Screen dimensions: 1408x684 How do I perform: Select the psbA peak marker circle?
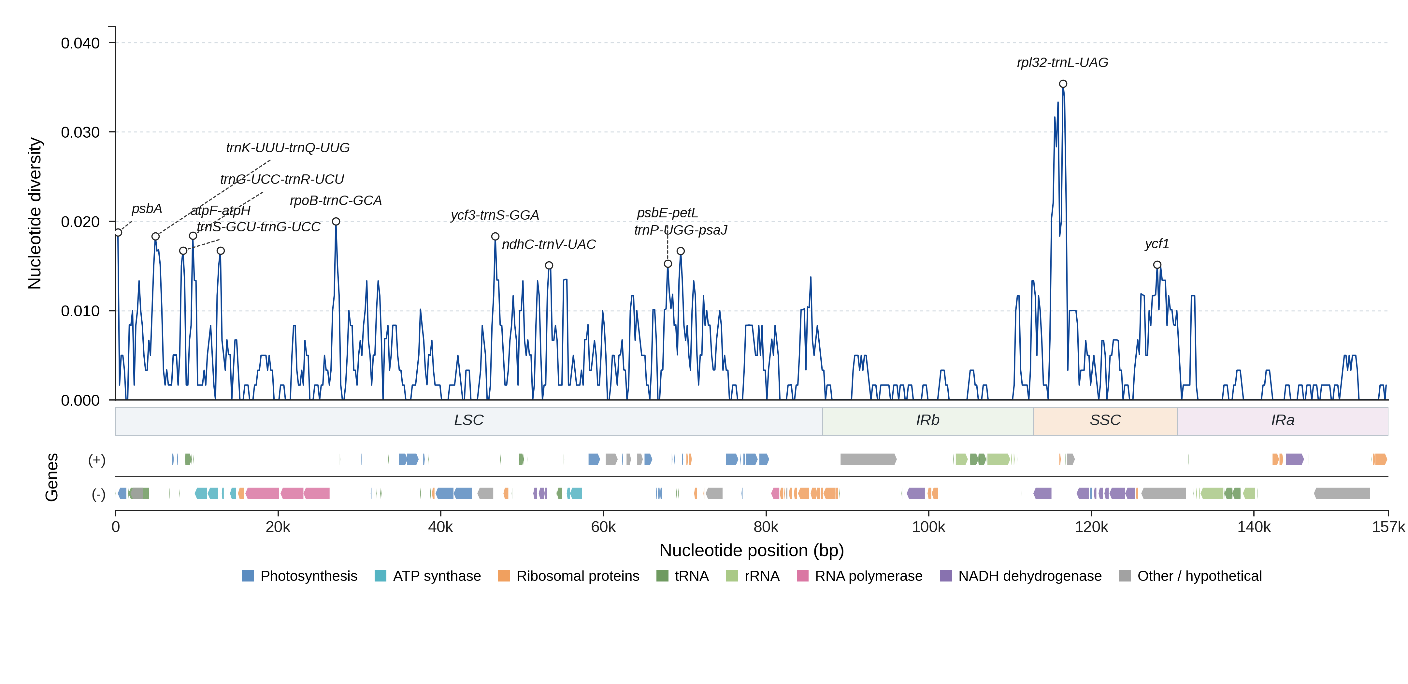pos(118,233)
